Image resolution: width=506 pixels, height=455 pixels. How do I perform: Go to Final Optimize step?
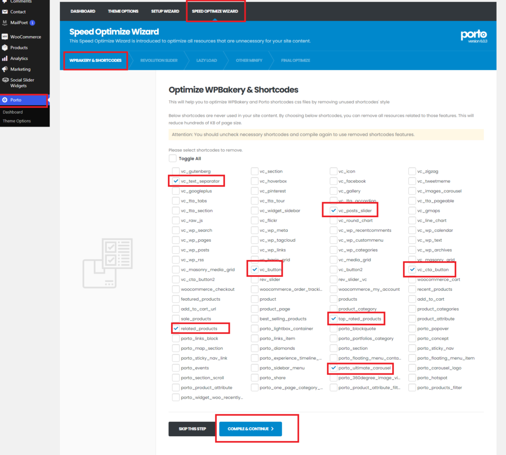point(295,60)
